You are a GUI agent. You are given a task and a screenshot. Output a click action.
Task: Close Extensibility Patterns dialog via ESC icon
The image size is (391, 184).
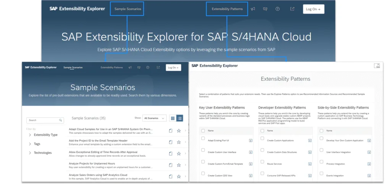click(377, 66)
